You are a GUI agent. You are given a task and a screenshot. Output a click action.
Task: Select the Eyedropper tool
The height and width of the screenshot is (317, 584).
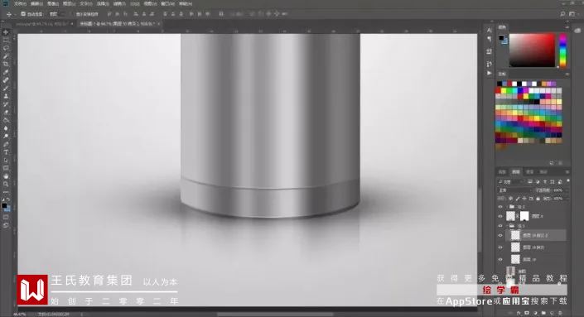click(6, 72)
